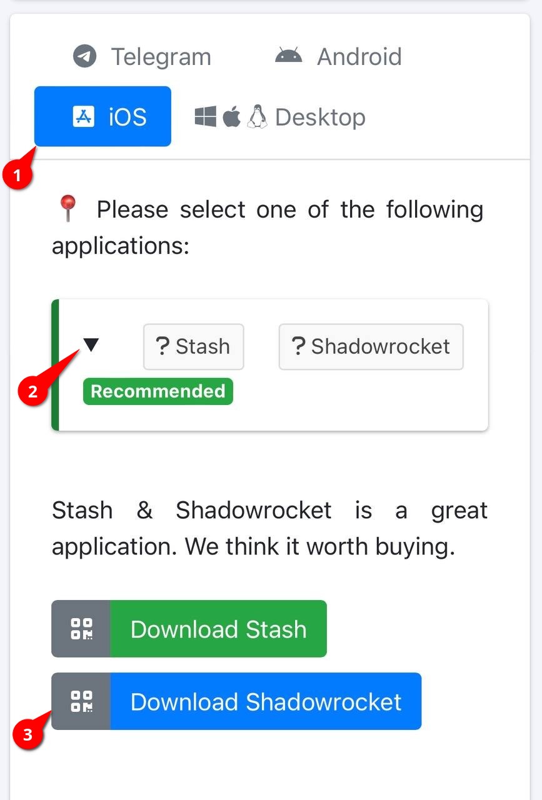
Task: Select the Stash application option
Action: (193, 346)
